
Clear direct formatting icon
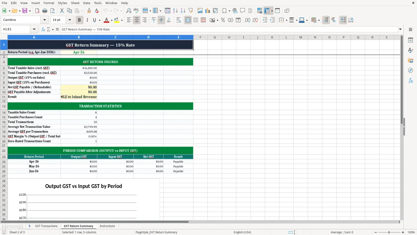97,11
